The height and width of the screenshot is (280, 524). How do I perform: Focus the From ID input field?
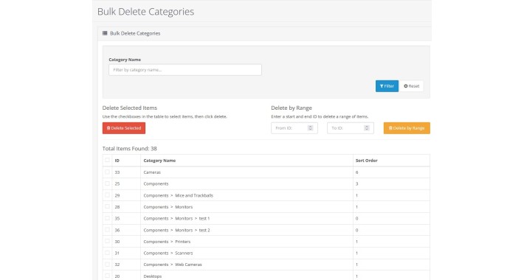pos(294,128)
